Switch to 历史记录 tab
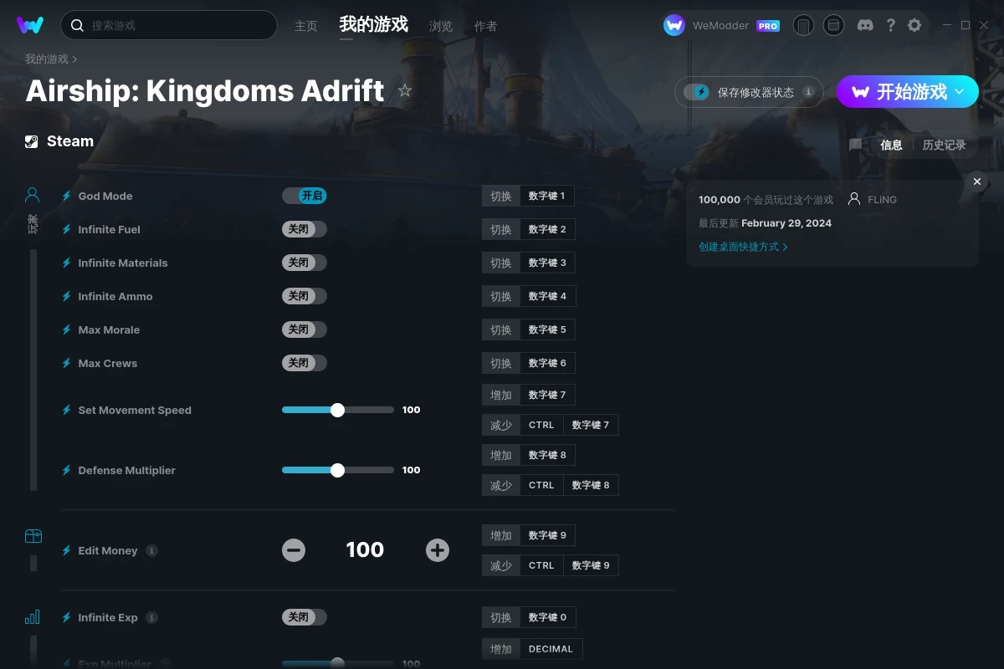Image resolution: width=1004 pixels, height=669 pixels. click(944, 145)
